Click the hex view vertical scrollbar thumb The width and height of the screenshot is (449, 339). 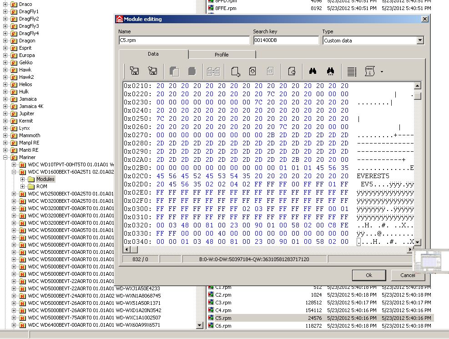click(418, 96)
